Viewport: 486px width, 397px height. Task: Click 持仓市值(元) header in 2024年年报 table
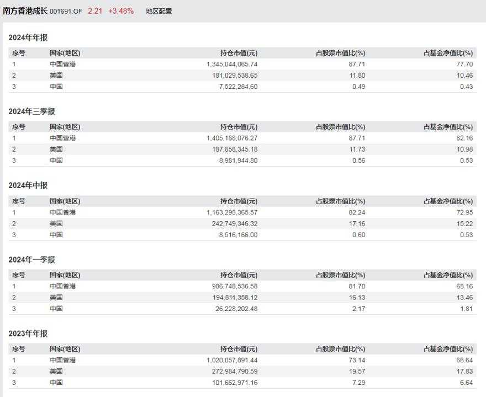pos(239,53)
